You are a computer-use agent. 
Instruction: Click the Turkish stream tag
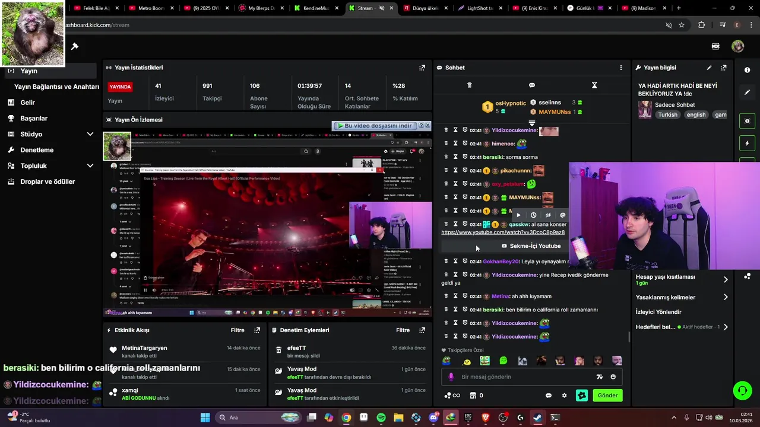click(x=667, y=114)
